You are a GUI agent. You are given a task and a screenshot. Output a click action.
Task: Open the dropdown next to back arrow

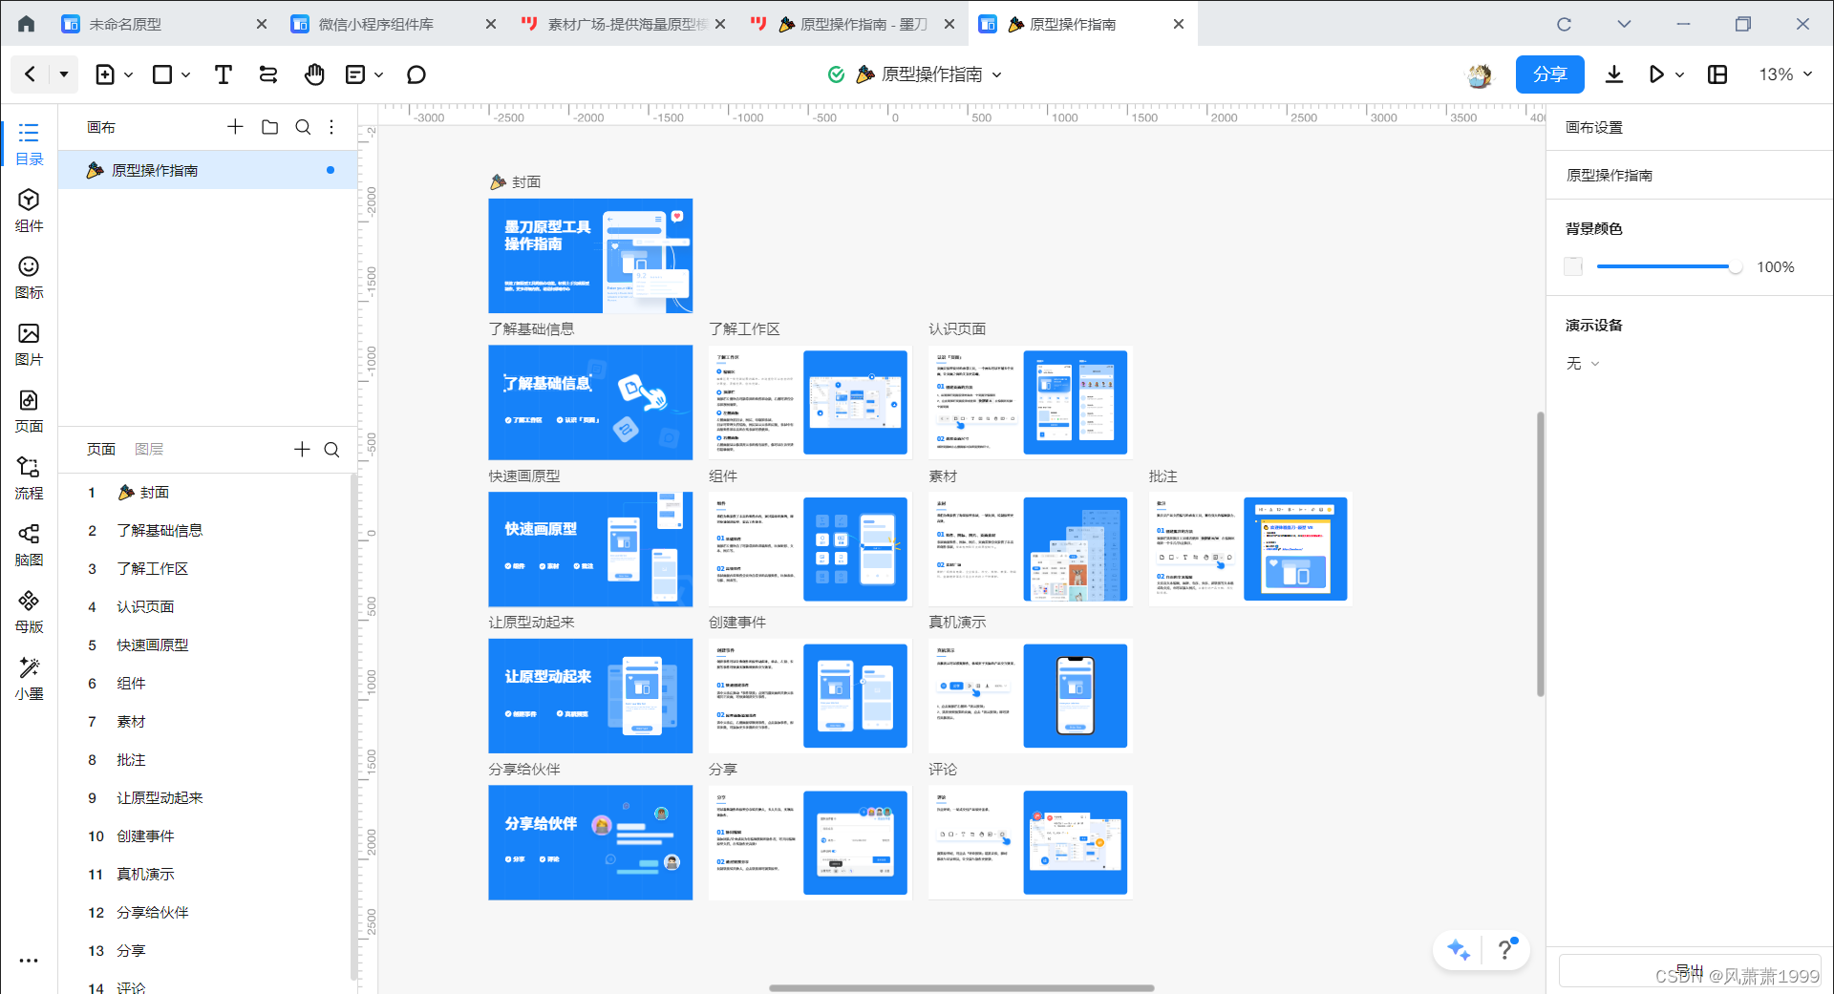64,74
